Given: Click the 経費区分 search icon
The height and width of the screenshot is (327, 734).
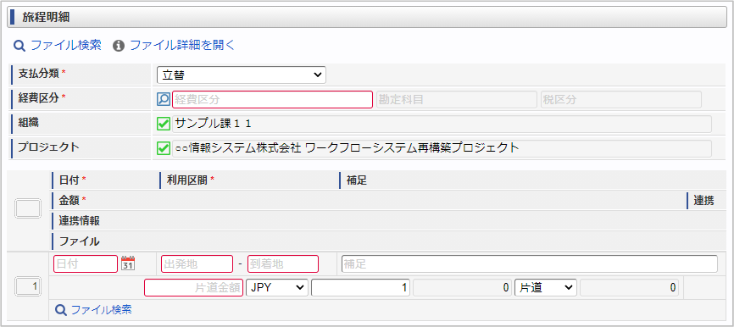Looking at the screenshot, I should (x=163, y=99).
